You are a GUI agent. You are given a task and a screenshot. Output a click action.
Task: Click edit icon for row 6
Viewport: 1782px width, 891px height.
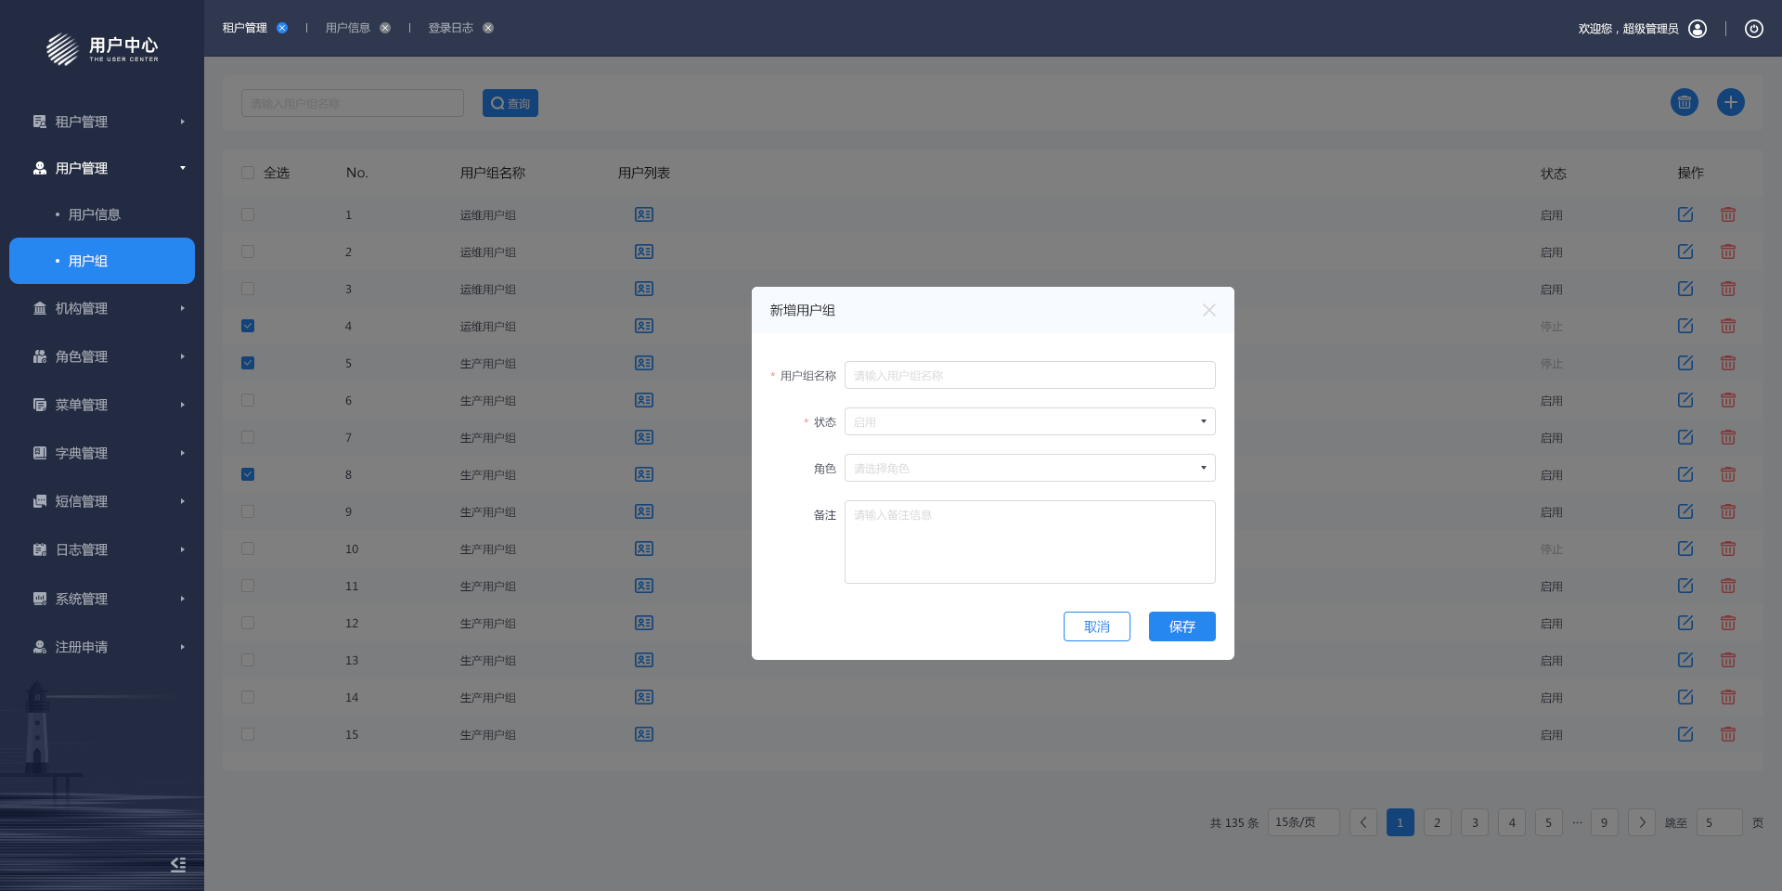(x=1685, y=400)
